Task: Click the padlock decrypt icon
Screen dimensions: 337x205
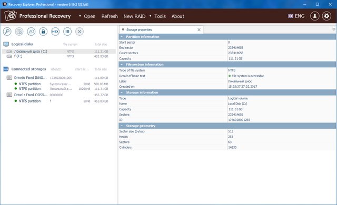Action: pos(43,32)
